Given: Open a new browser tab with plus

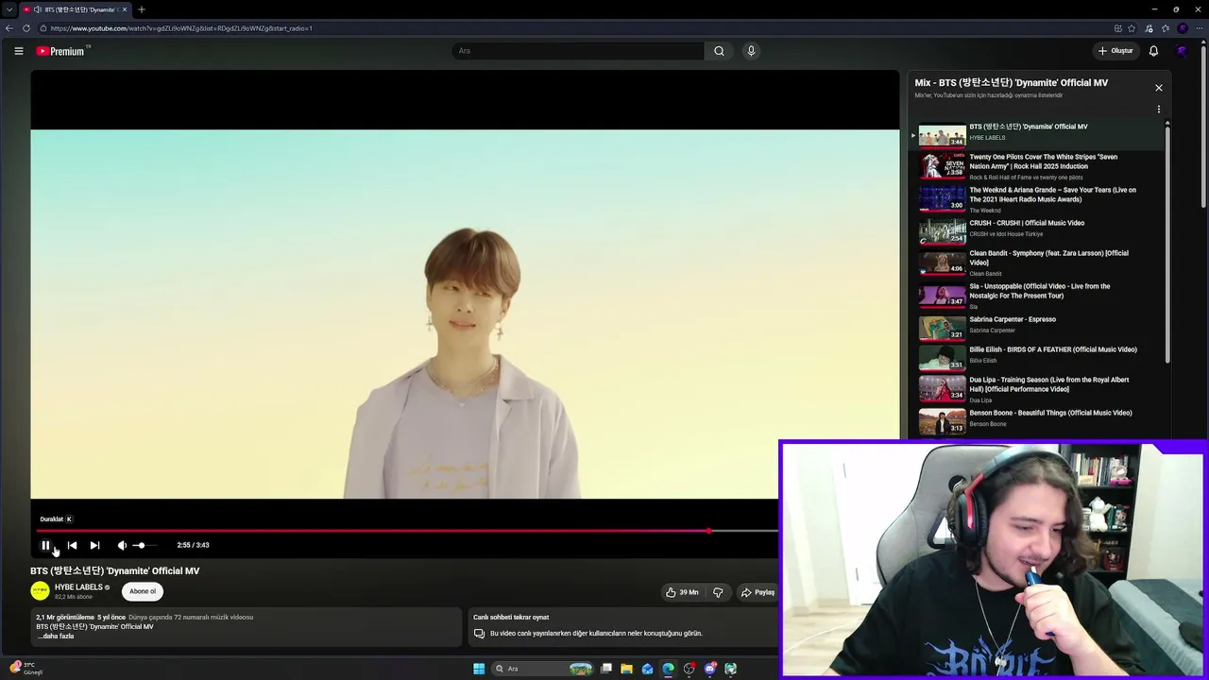Looking at the screenshot, I should coord(142,9).
